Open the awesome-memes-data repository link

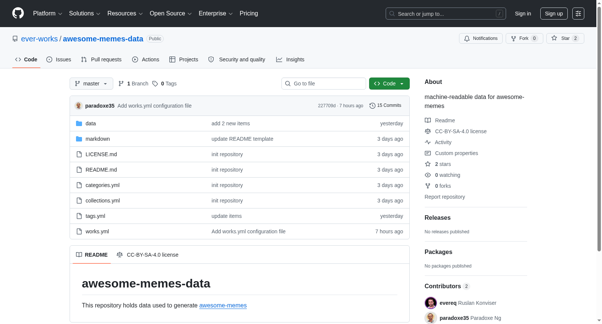tap(103, 39)
